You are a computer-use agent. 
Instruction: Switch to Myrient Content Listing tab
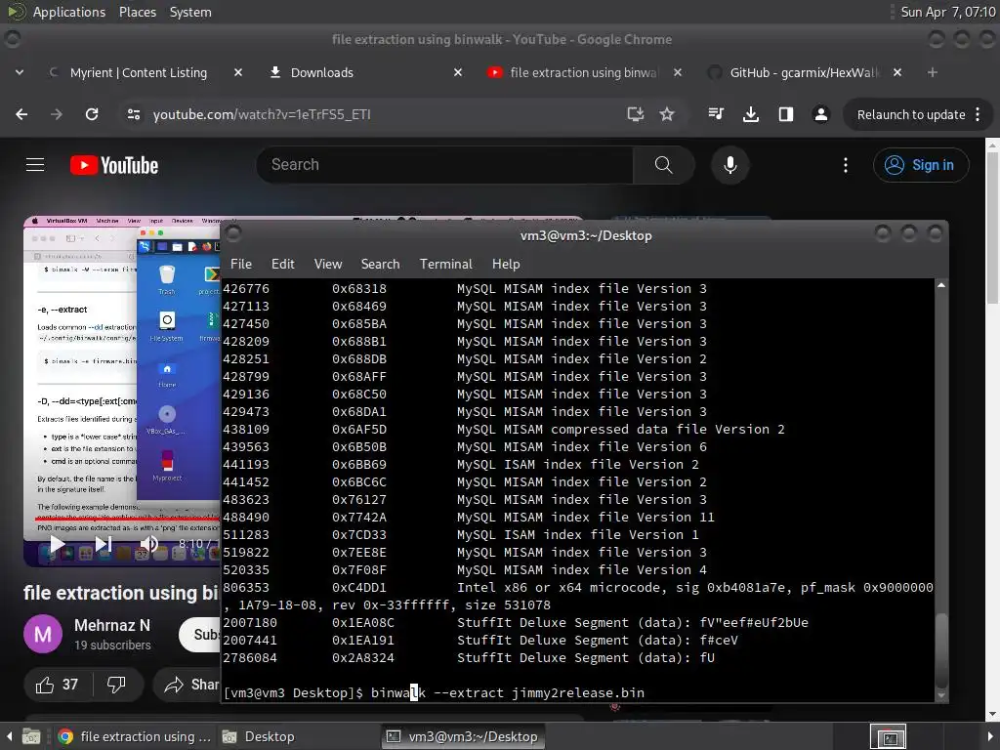[139, 72]
